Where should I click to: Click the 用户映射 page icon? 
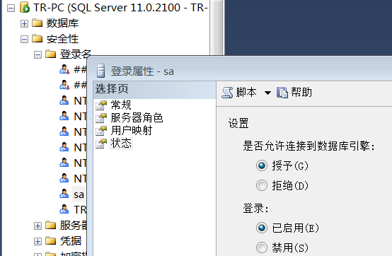click(x=101, y=131)
